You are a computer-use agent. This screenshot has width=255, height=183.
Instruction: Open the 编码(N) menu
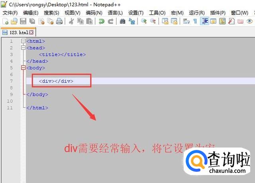click(x=94, y=13)
